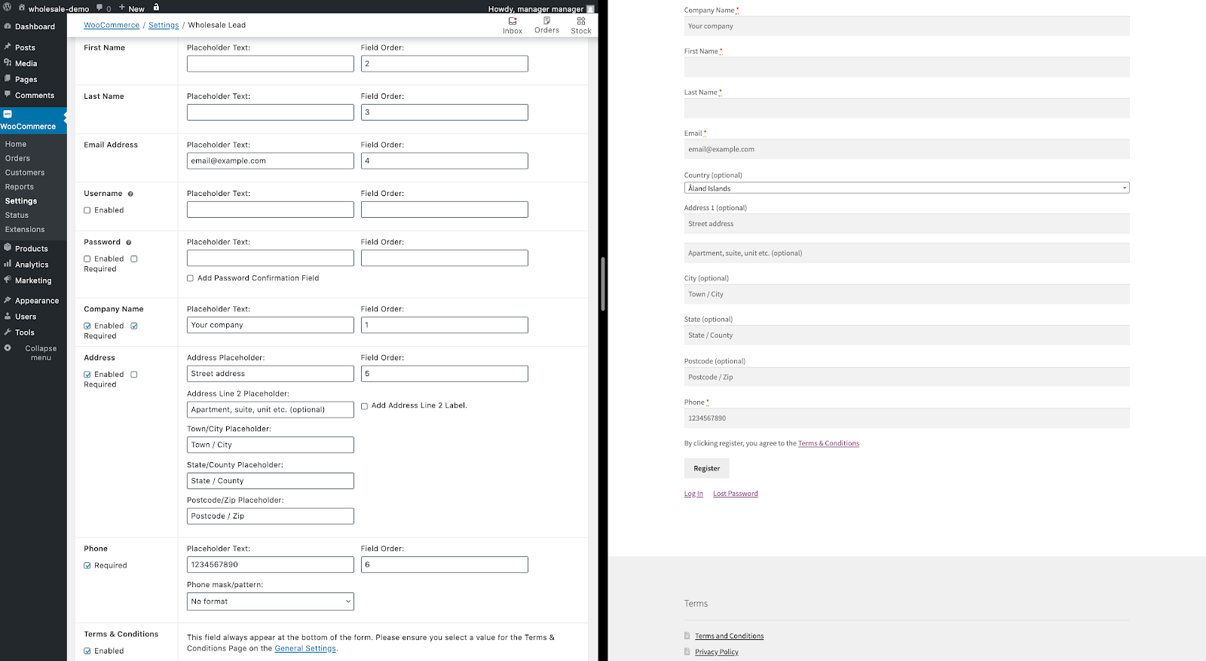Enable the Password field checkbox
Viewport: 1206px width, 661px height.
point(87,259)
